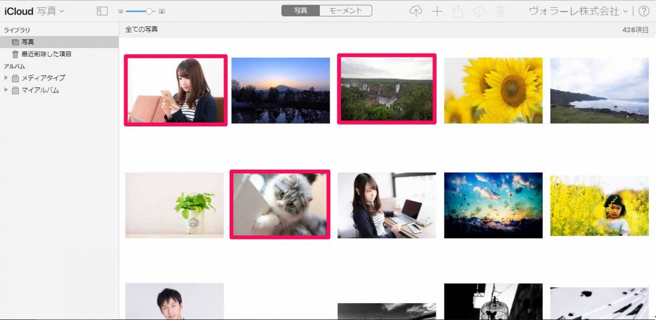Expand the メディアタイプ album group
The image size is (656, 320).
click(6, 78)
